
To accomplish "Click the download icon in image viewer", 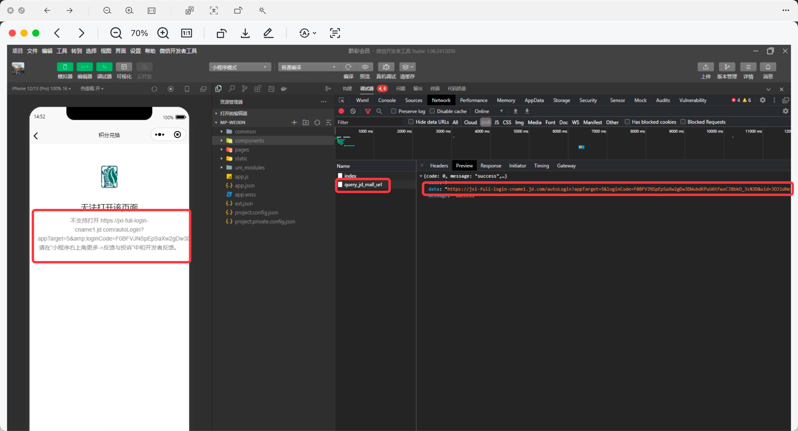I will tap(245, 33).
